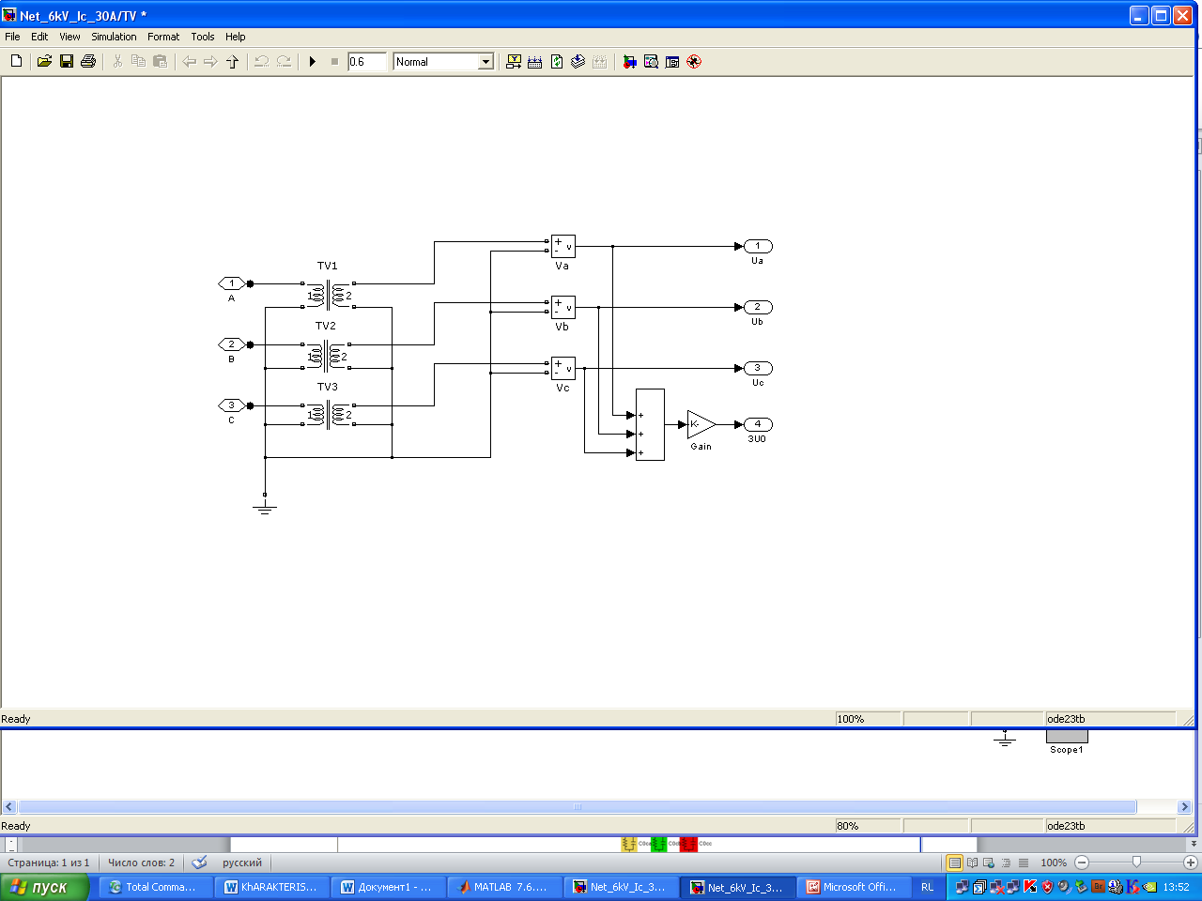This screenshot has height=901, width=1202.
Task: Select the TV3 transformer block
Action: pyautogui.click(x=328, y=414)
